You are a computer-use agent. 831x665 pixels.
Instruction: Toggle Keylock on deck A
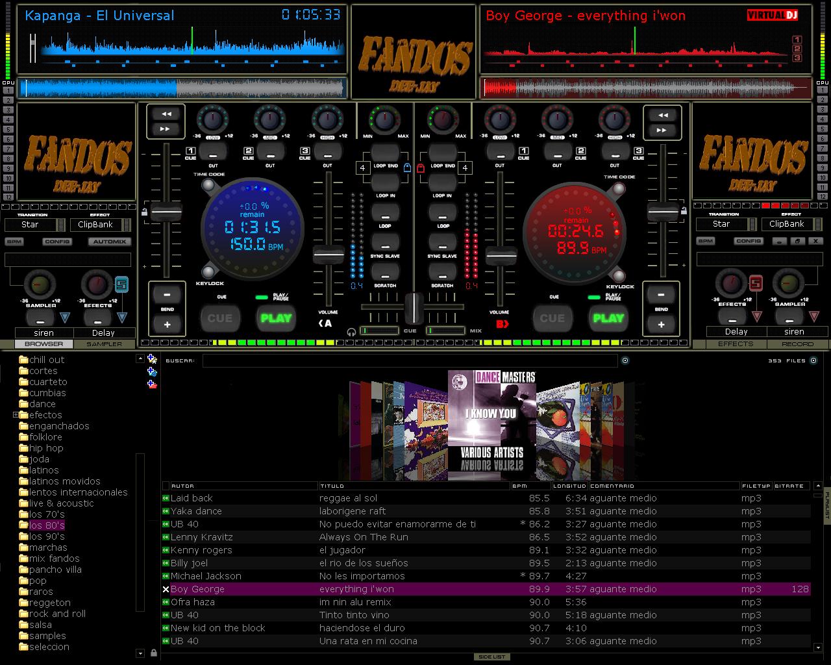[209, 272]
